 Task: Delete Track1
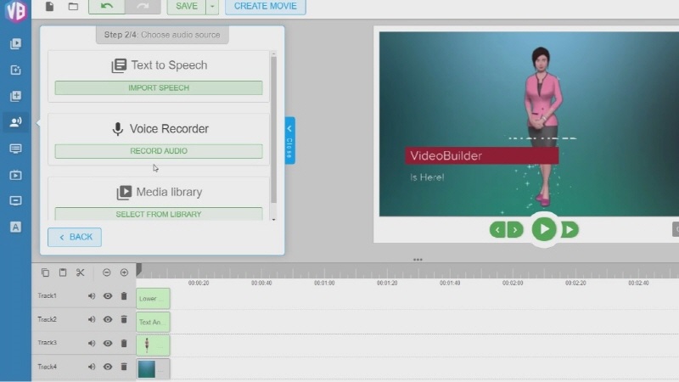(x=124, y=295)
